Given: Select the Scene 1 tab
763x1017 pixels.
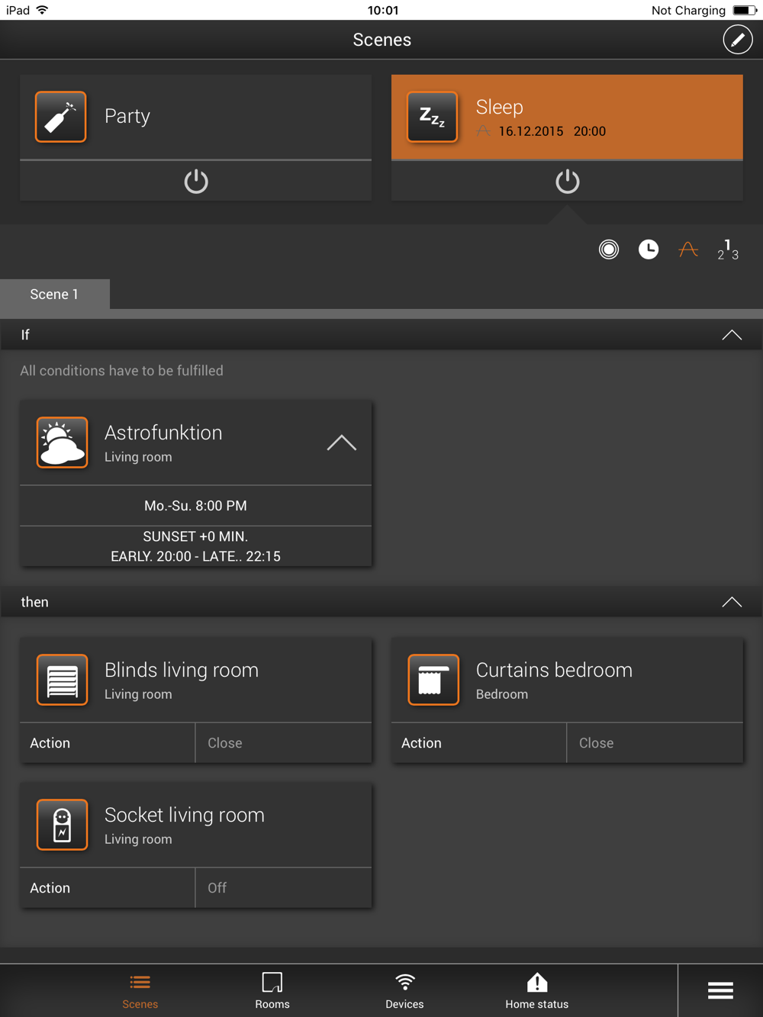Looking at the screenshot, I should point(54,294).
